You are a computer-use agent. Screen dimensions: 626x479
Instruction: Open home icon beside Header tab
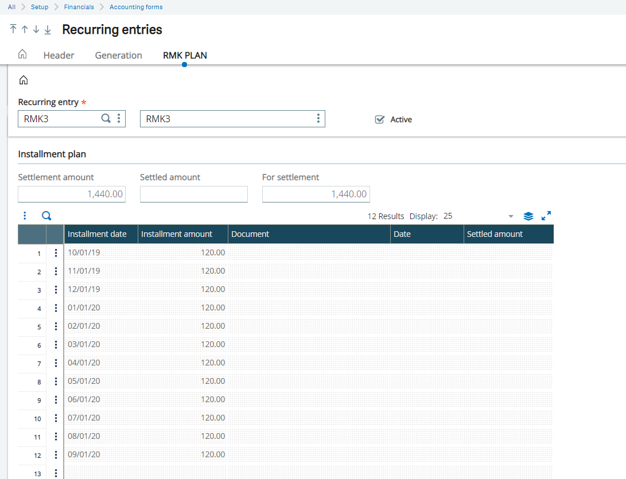[22, 54]
